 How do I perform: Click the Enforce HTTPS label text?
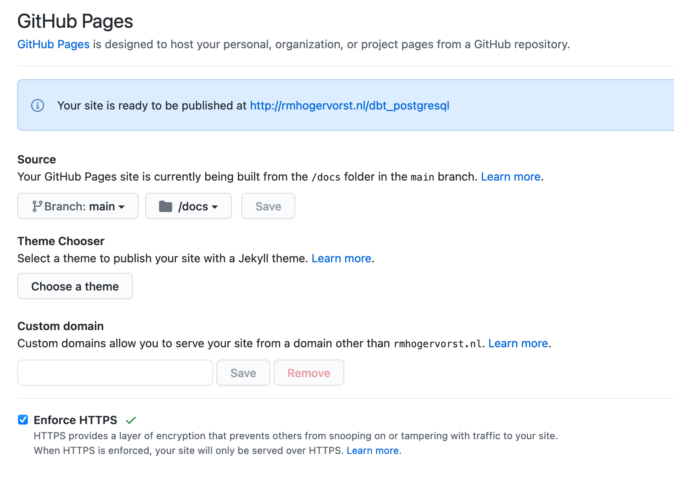75,420
